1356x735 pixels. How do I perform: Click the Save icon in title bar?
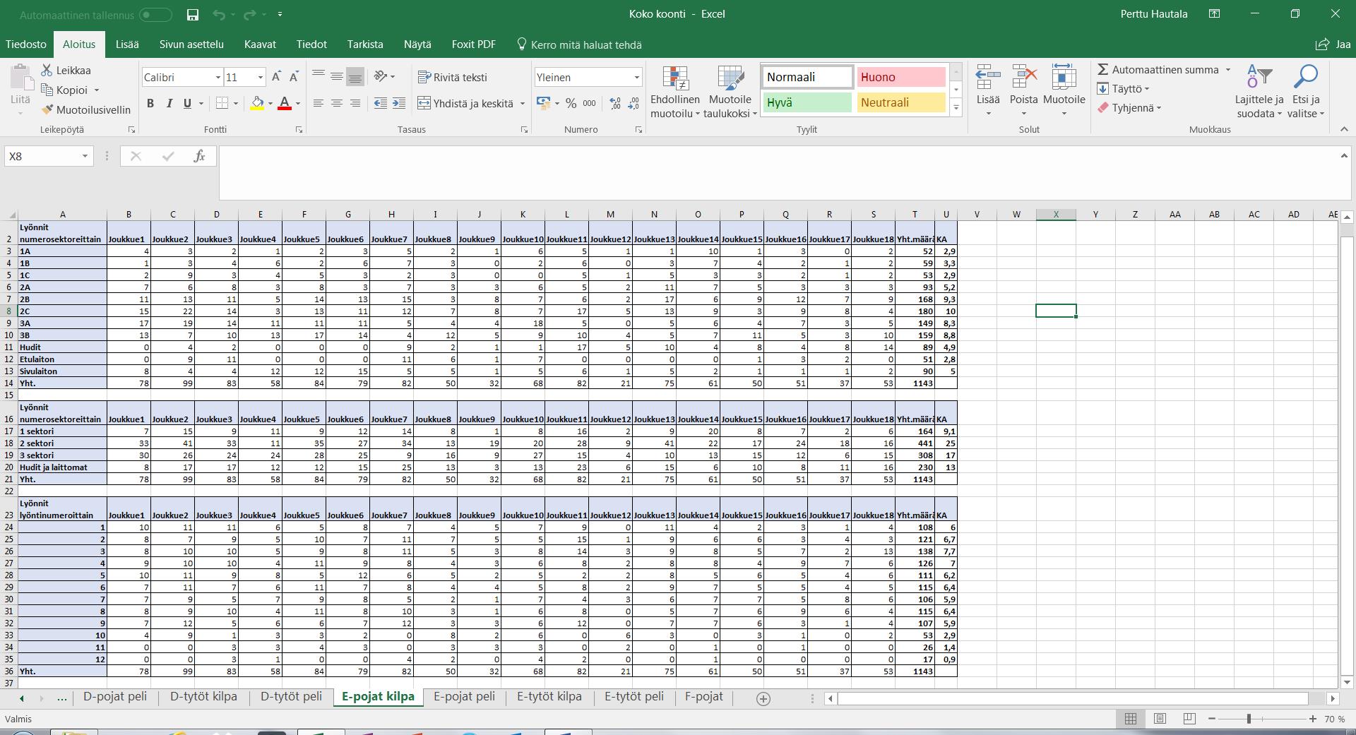pyautogui.click(x=192, y=14)
